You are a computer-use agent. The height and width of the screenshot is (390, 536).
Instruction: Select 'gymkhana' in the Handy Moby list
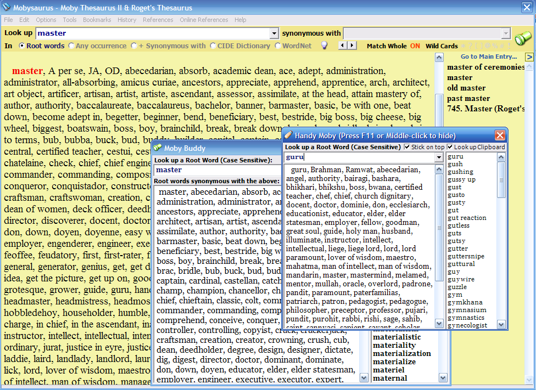pyautogui.click(x=465, y=302)
